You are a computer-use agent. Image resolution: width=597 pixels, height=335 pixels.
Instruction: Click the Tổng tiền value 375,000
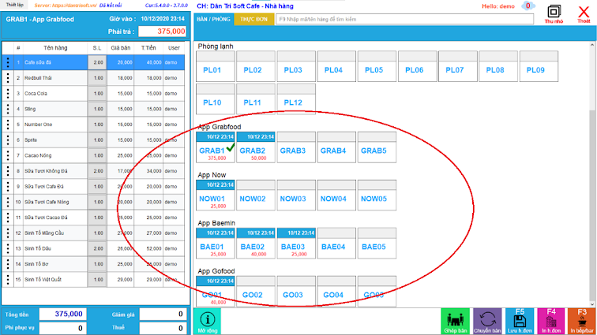pyautogui.click(x=63, y=314)
